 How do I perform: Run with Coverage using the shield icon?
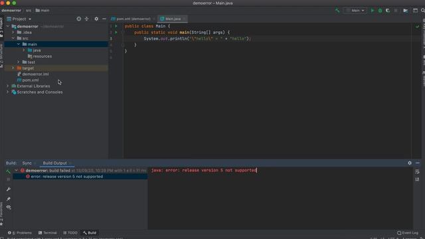[x=388, y=11]
